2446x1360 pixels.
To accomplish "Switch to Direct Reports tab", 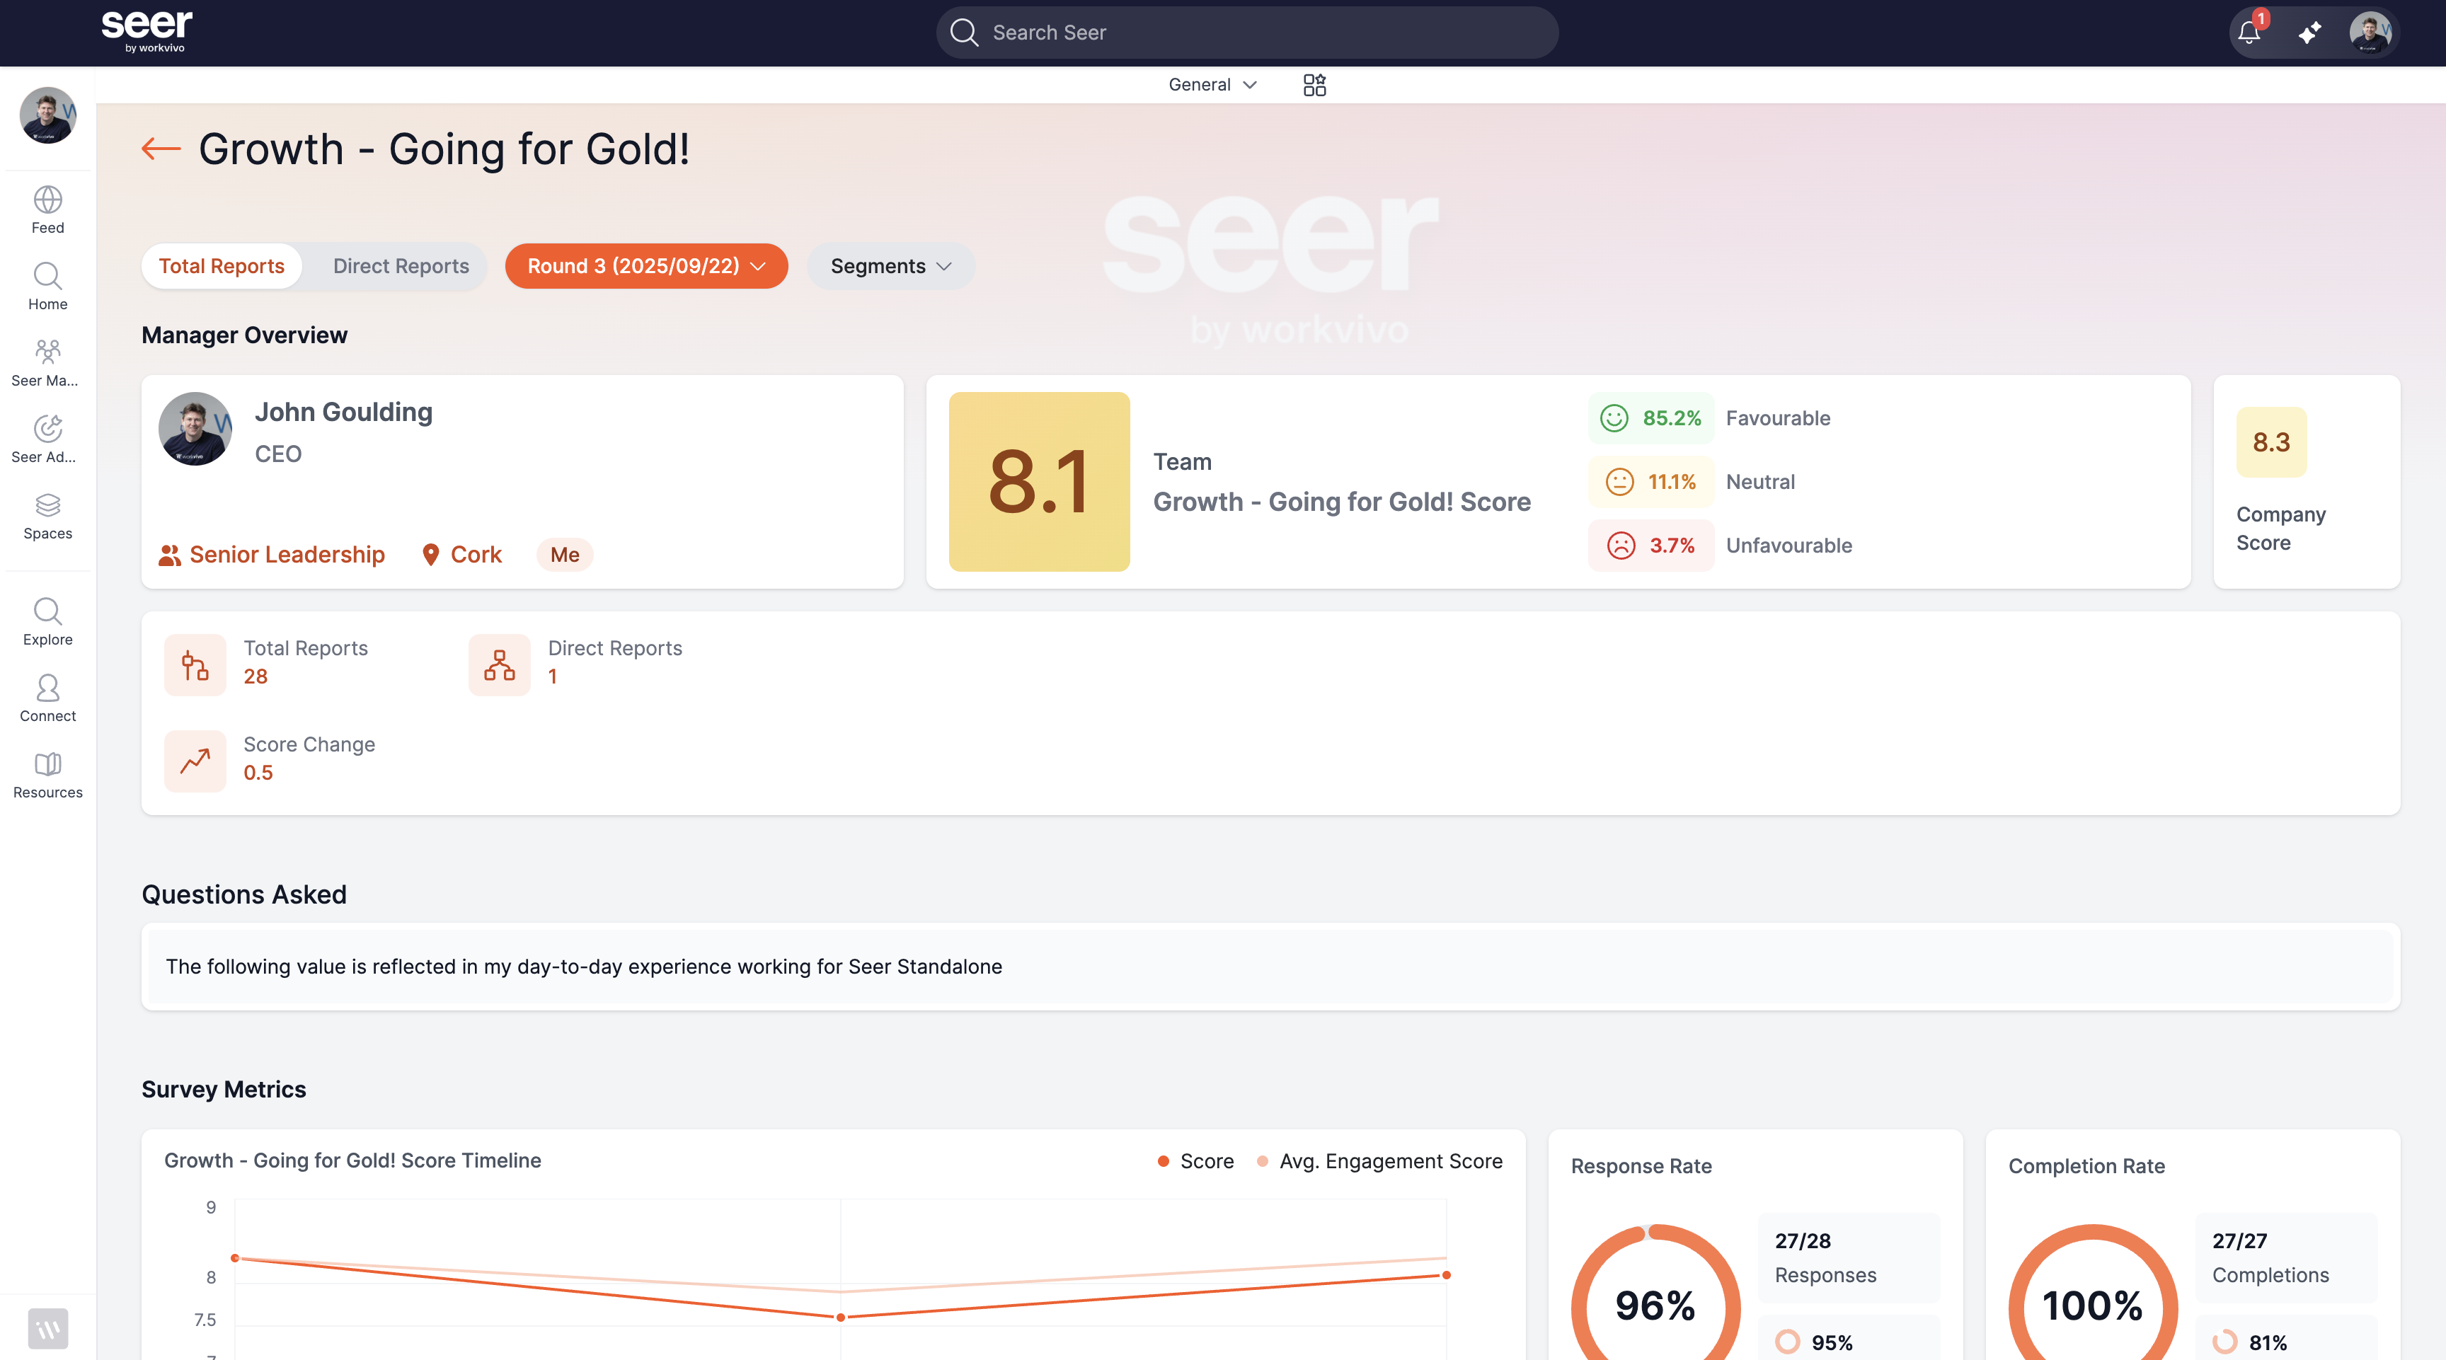I will click(x=401, y=266).
